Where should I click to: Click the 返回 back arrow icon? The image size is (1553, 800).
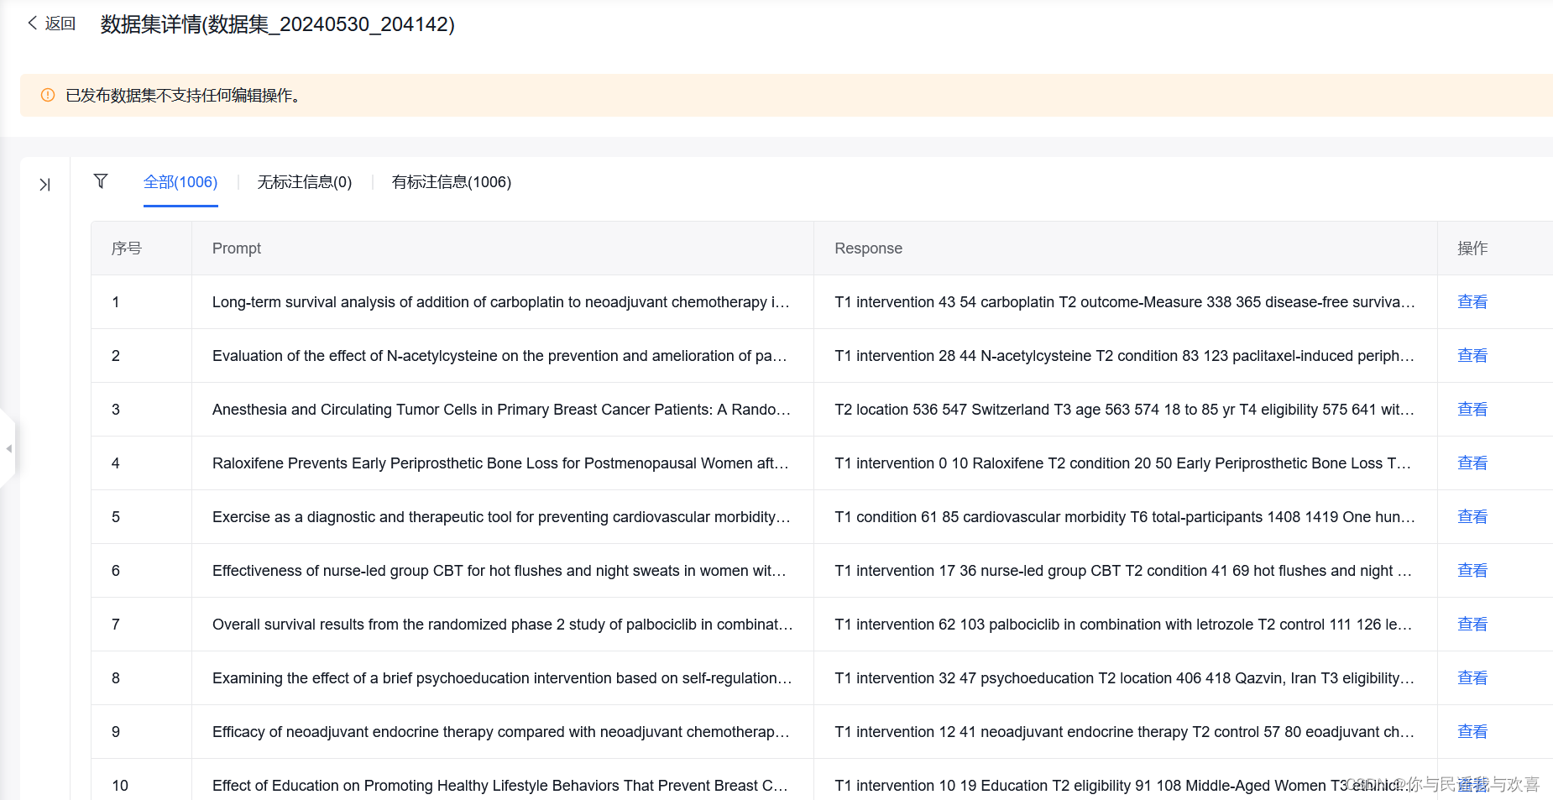click(x=33, y=24)
